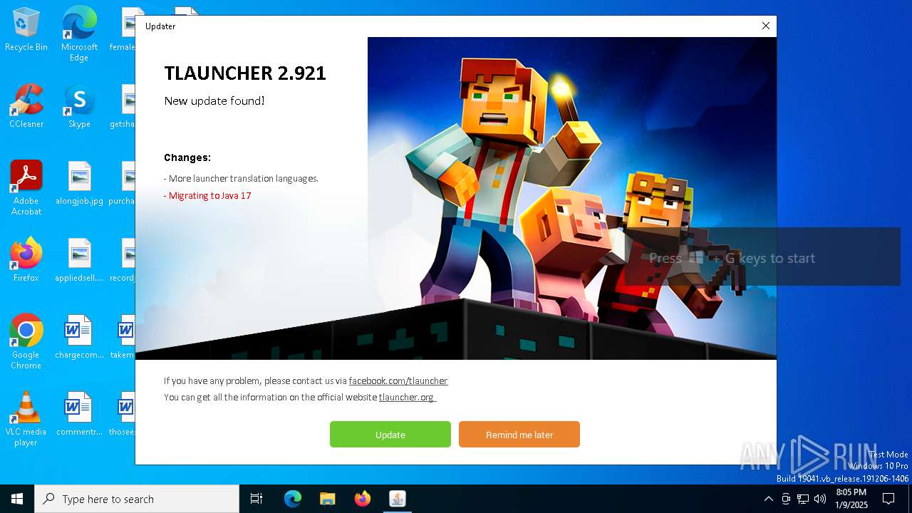Choose Remind me later

point(519,435)
